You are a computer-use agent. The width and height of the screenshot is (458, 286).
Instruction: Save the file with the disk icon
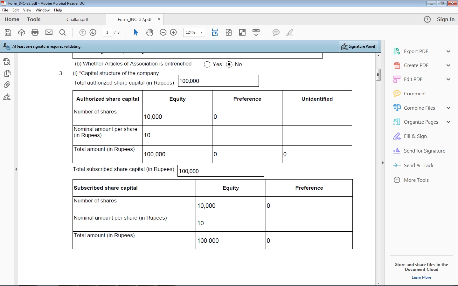click(x=8, y=32)
